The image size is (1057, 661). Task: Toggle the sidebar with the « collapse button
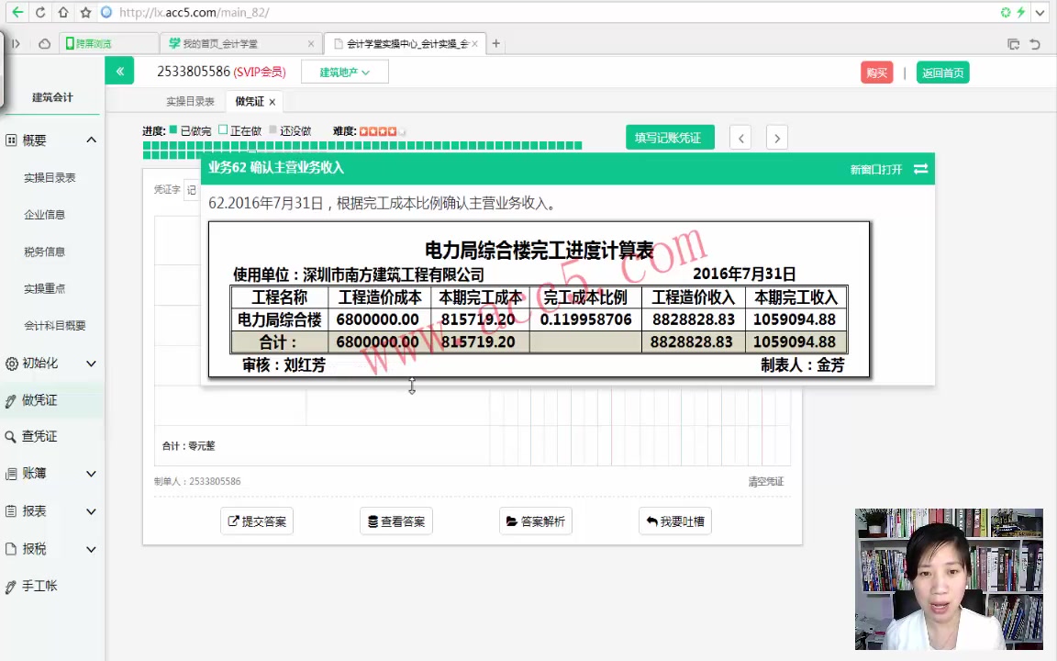pos(119,71)
